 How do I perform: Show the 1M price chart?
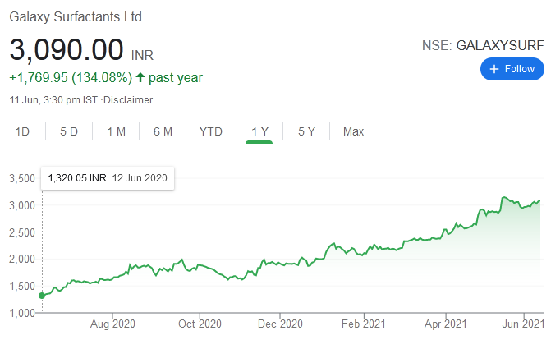116,131
